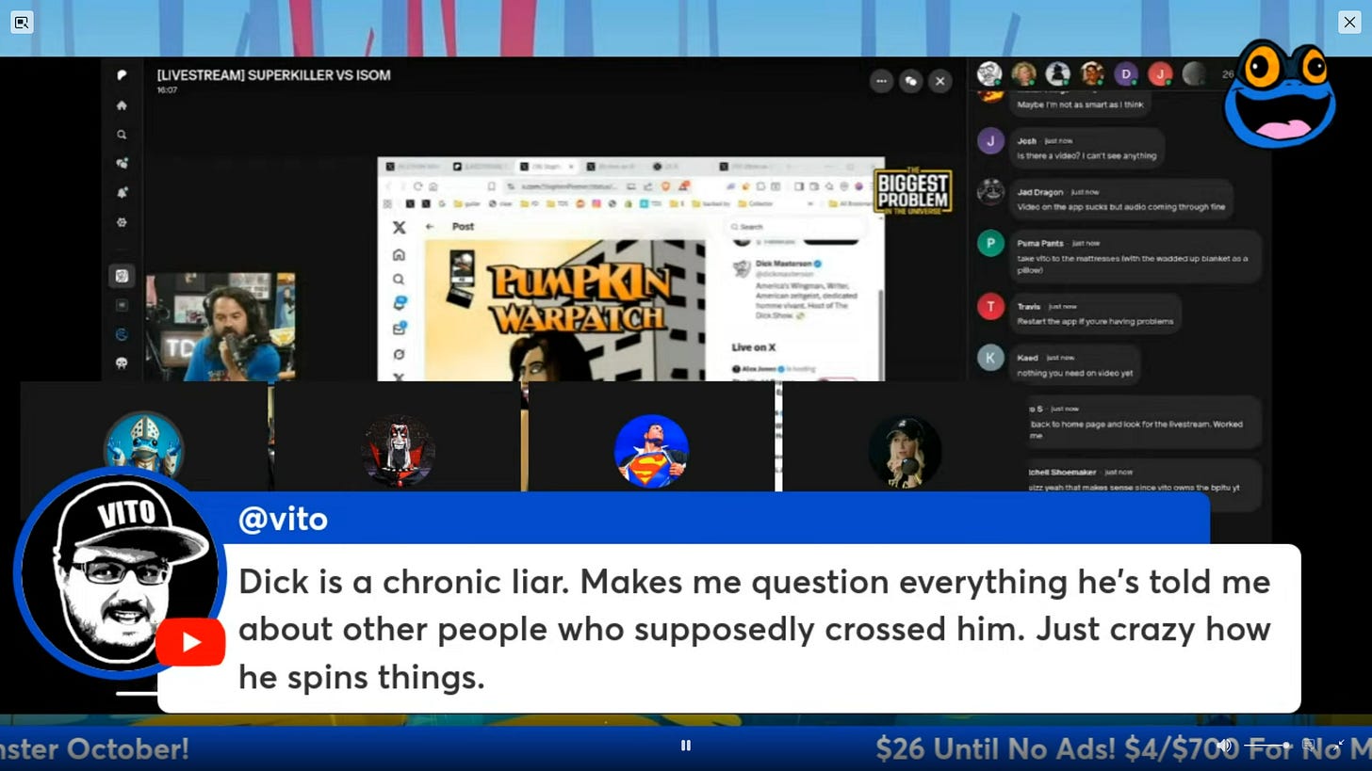Click the purple D viewer avatar
The width and height of the screenshot is (1372, 771).
pyautogui.click(x=1126, y=73)
